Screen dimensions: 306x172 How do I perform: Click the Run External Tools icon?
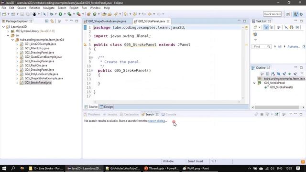(x=78, y=14)
